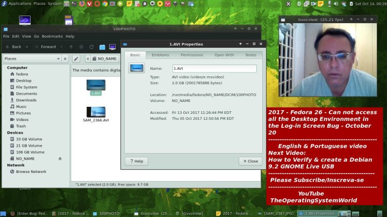The height and width of the screenshot is (217, 387).
Task: Click the Help button in Properties
Action: pos(137,161)
